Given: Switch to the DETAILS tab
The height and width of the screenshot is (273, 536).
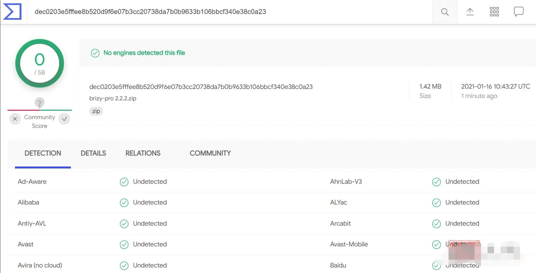Looking at the screenshot, I should 93,153.
